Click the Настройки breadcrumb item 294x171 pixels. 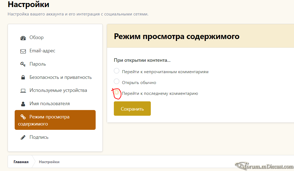point(49,162)
